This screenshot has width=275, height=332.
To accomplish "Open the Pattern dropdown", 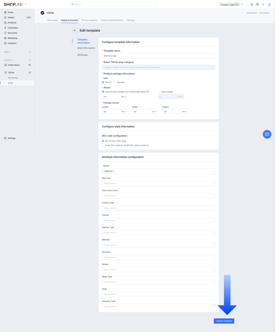I will pyautogui.click(x=159, y=270).
